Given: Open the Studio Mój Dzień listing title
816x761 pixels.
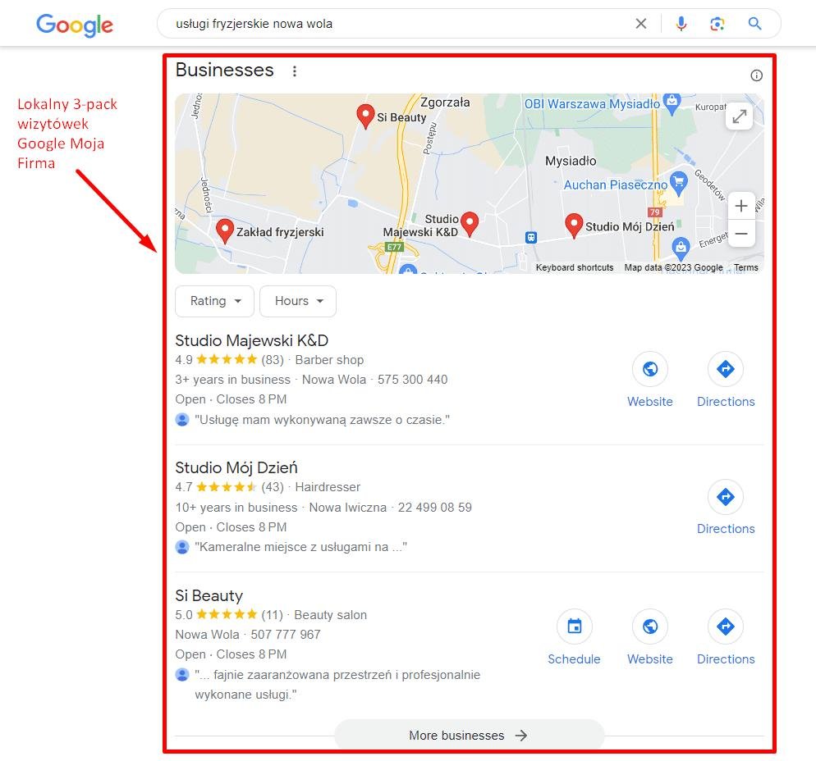Looking at the screenshot, I should click(x=236, y=467).
